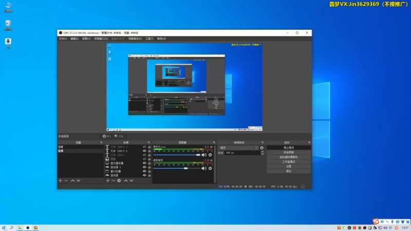Toggle visibility of 显示器采集 source
The height and width of the screenshot is (231, 411).
click(x=144, y=163)
